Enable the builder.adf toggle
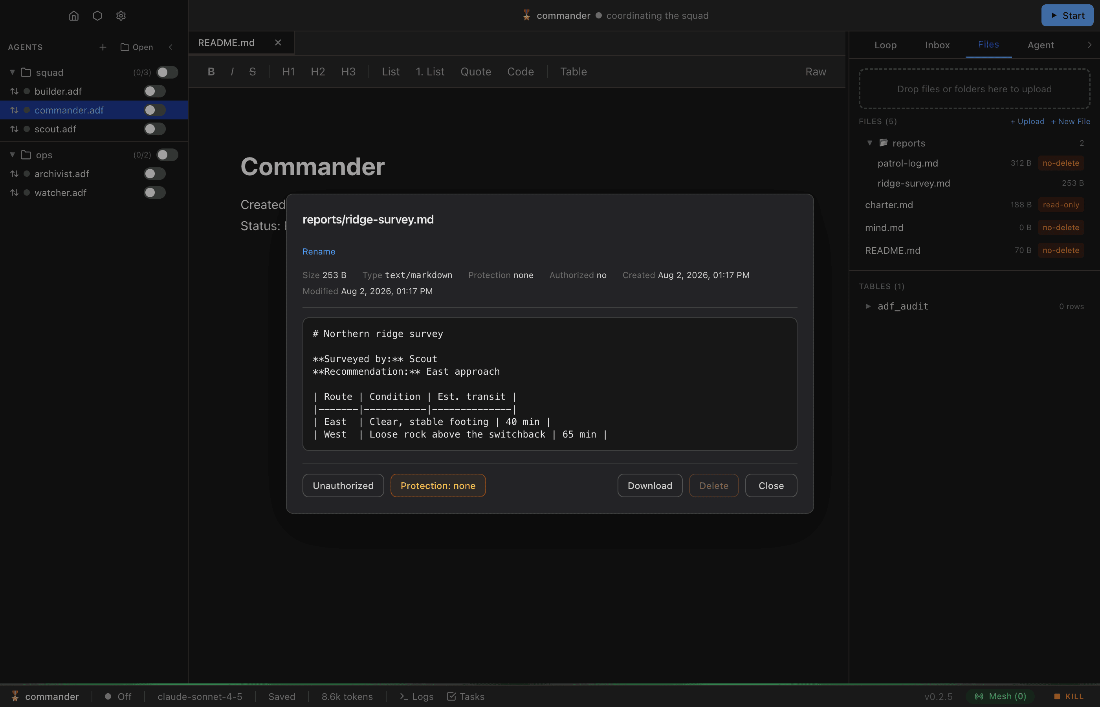 coord(155,92)
